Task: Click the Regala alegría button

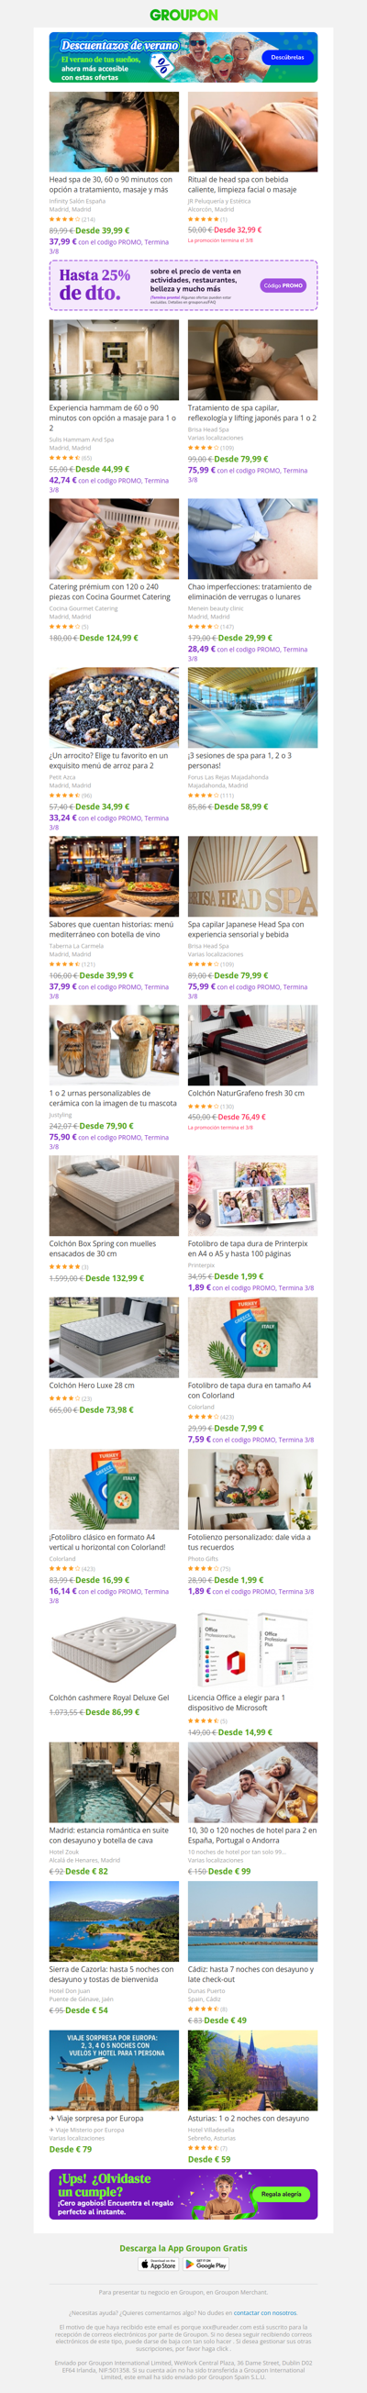Action: click(282, 2193)
